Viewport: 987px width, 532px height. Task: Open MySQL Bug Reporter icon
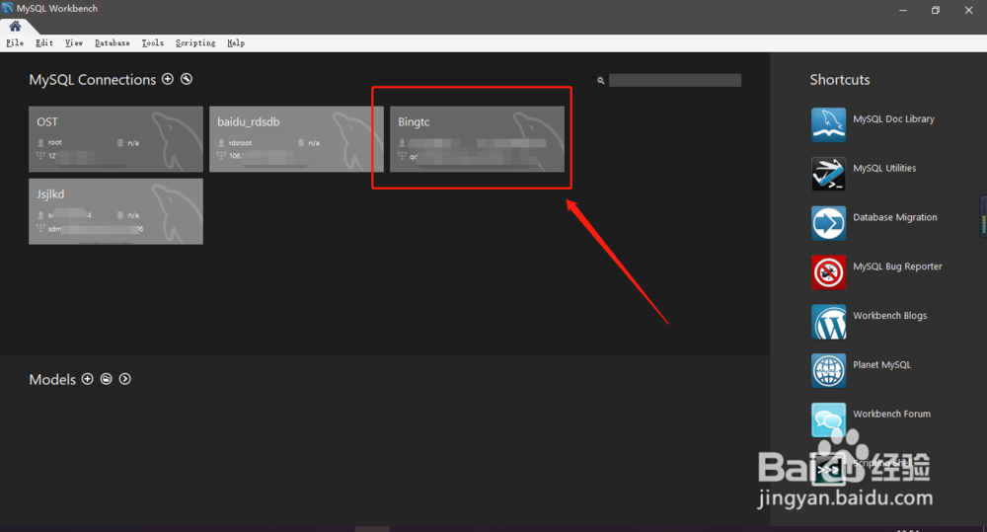[x=828, y=271]
